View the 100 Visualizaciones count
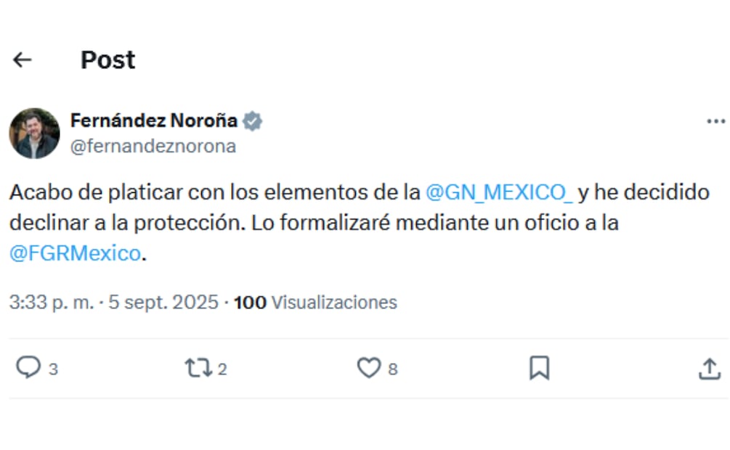This screenshot has width=730, height=450. (x=315, y=302)
